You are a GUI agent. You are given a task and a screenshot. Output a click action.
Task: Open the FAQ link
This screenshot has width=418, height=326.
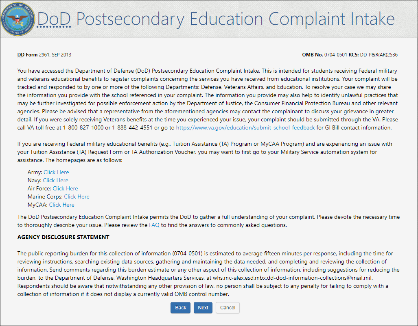[154, 225]
